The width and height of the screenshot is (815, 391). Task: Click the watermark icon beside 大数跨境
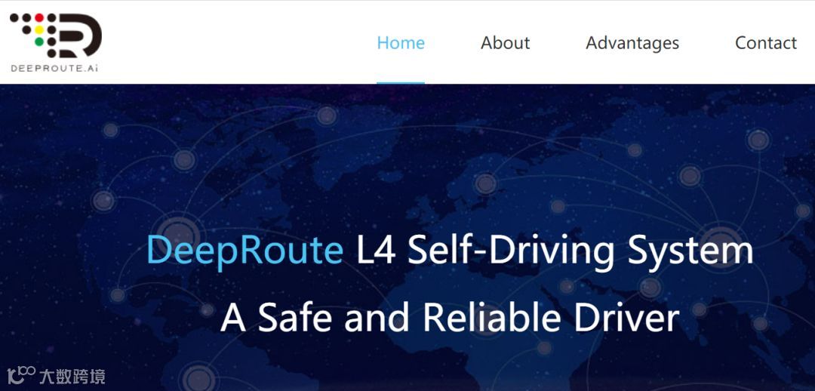point(21,375)
